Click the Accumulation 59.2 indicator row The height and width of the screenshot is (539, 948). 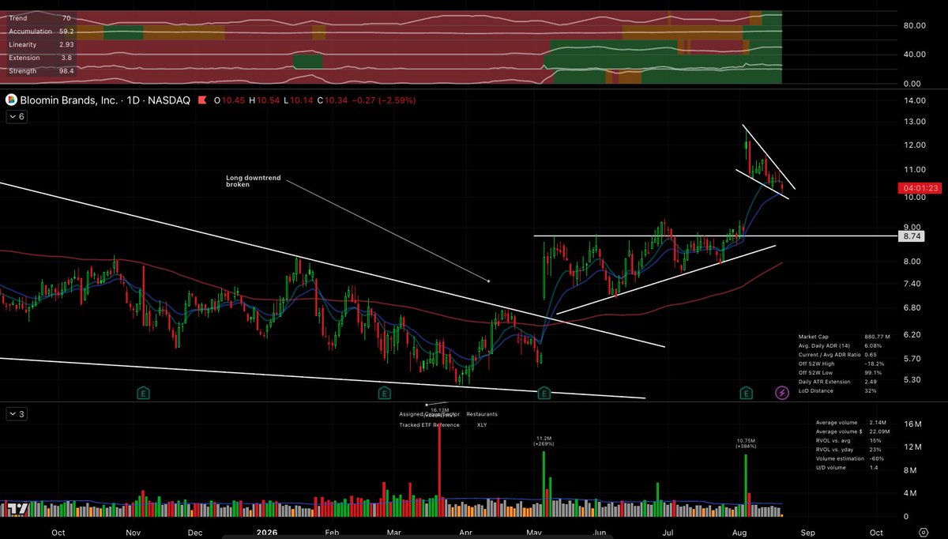coord(39,31)
